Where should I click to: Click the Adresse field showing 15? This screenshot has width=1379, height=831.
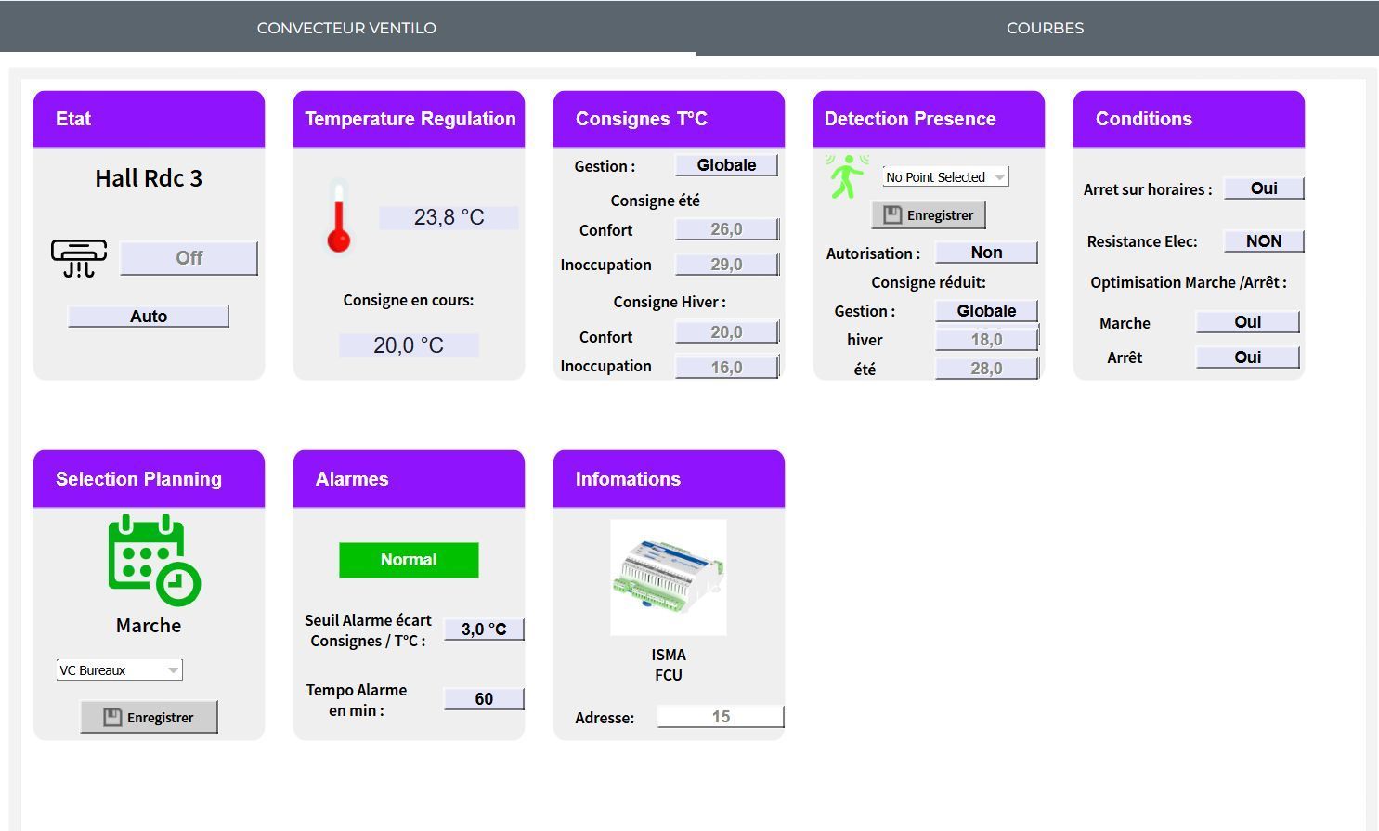[720, 717]
